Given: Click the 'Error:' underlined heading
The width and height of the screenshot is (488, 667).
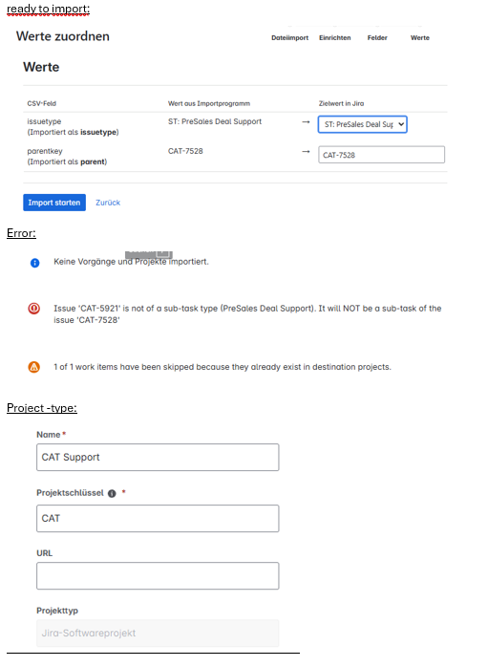Looking at the screenshot, I should point(21,233).
